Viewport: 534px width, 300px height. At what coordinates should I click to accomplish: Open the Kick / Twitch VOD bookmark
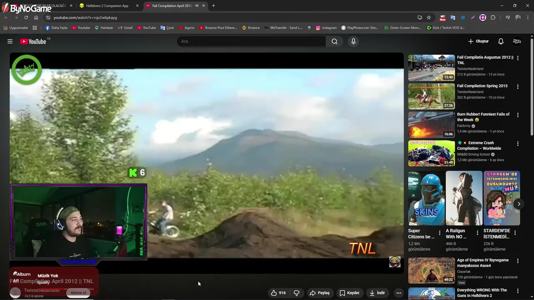[446, 28]
